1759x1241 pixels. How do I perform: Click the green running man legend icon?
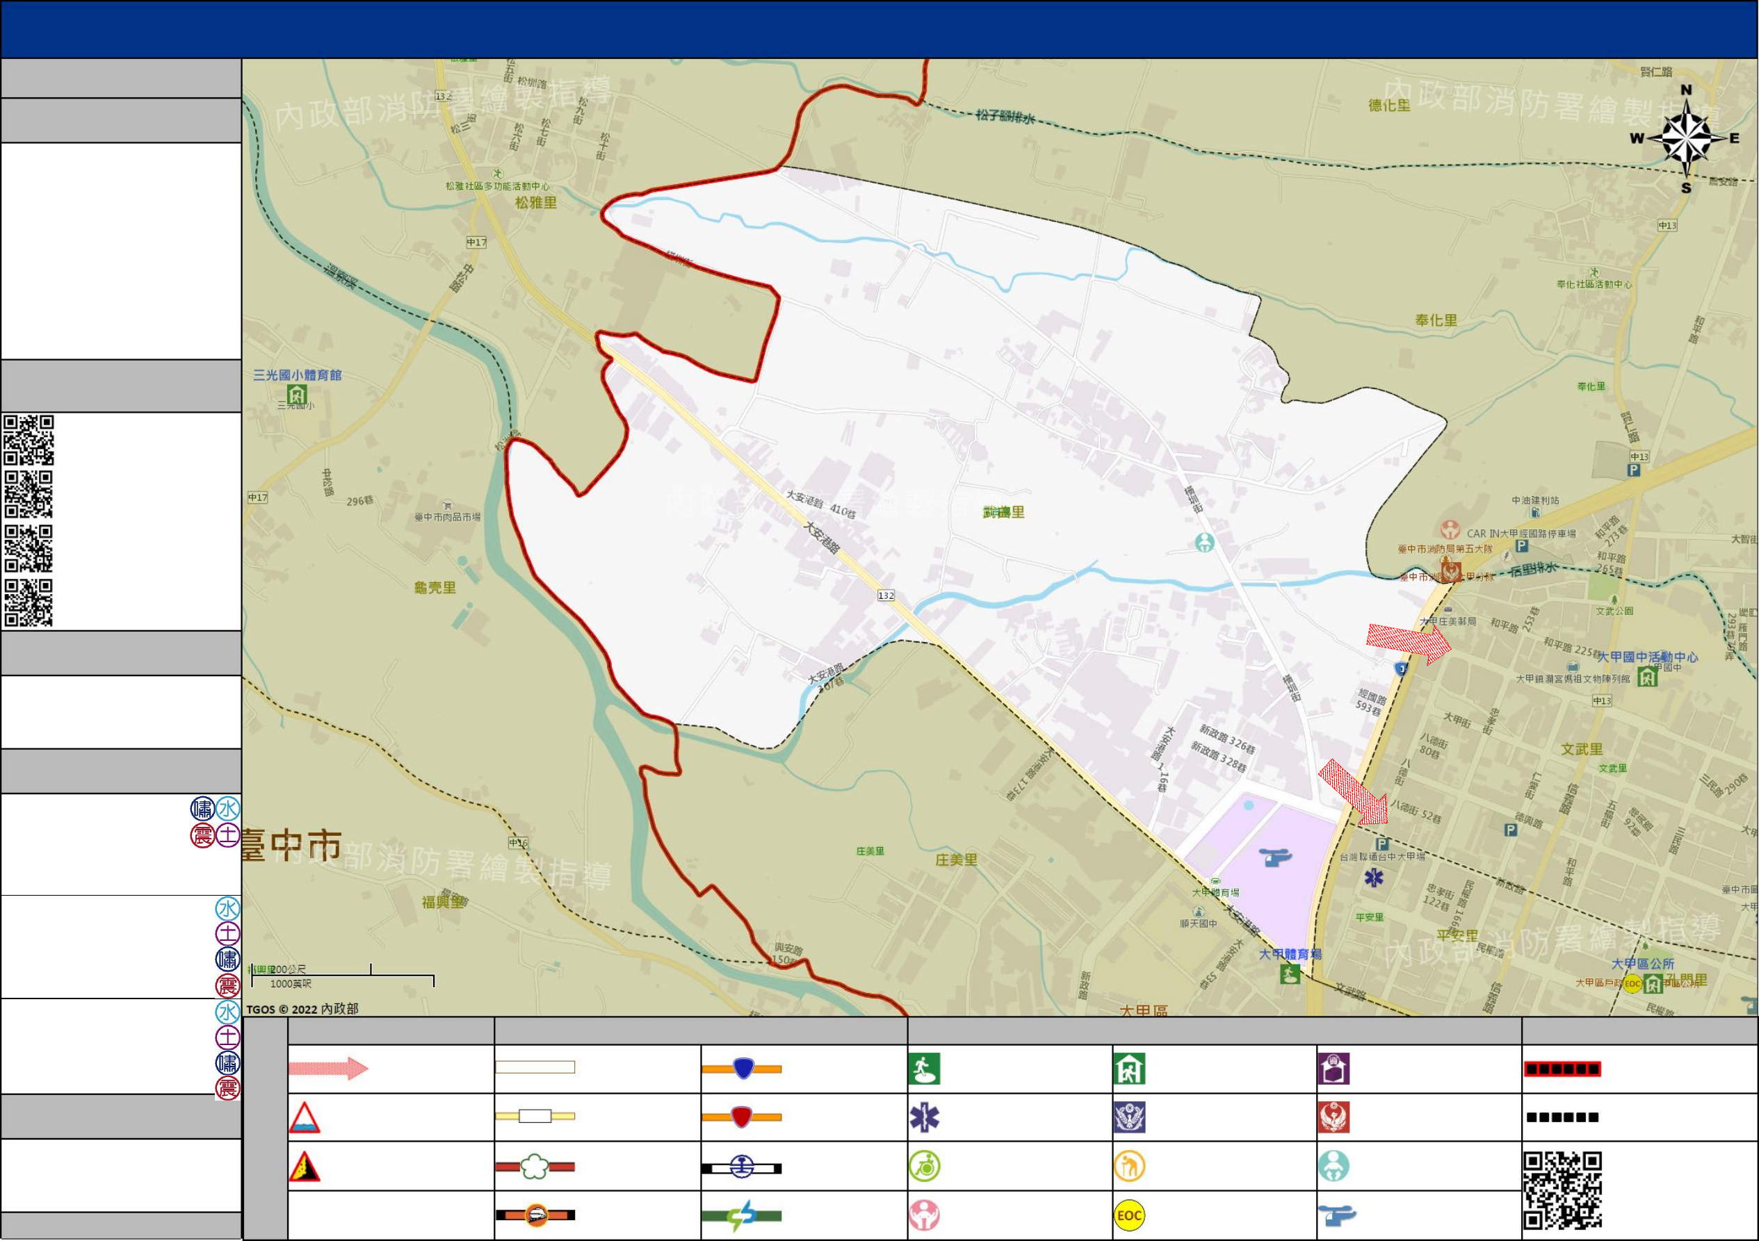925,1069
